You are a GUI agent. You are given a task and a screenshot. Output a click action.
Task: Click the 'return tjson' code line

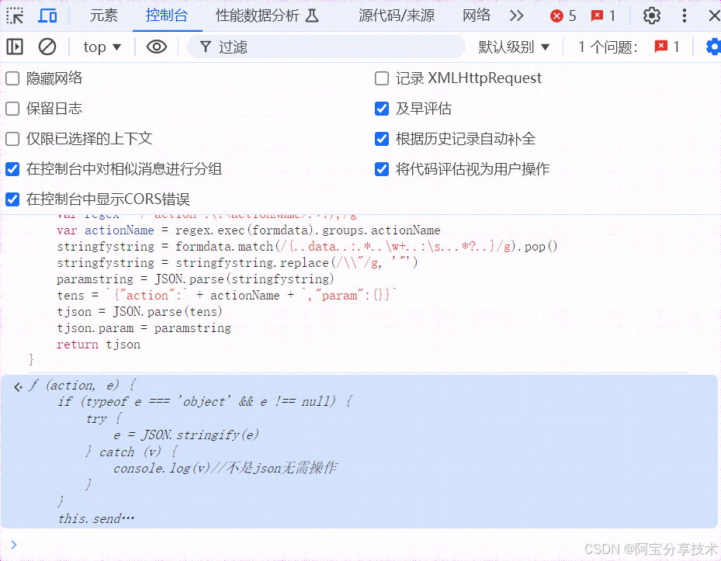tap(99, 345)
